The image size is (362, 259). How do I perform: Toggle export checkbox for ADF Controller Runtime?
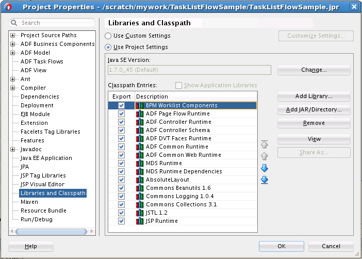(121, 122)
